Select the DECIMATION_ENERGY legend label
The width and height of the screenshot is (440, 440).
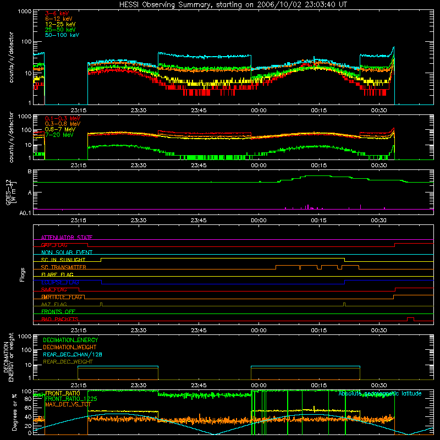pyautogui.click(x=70, y=340)
